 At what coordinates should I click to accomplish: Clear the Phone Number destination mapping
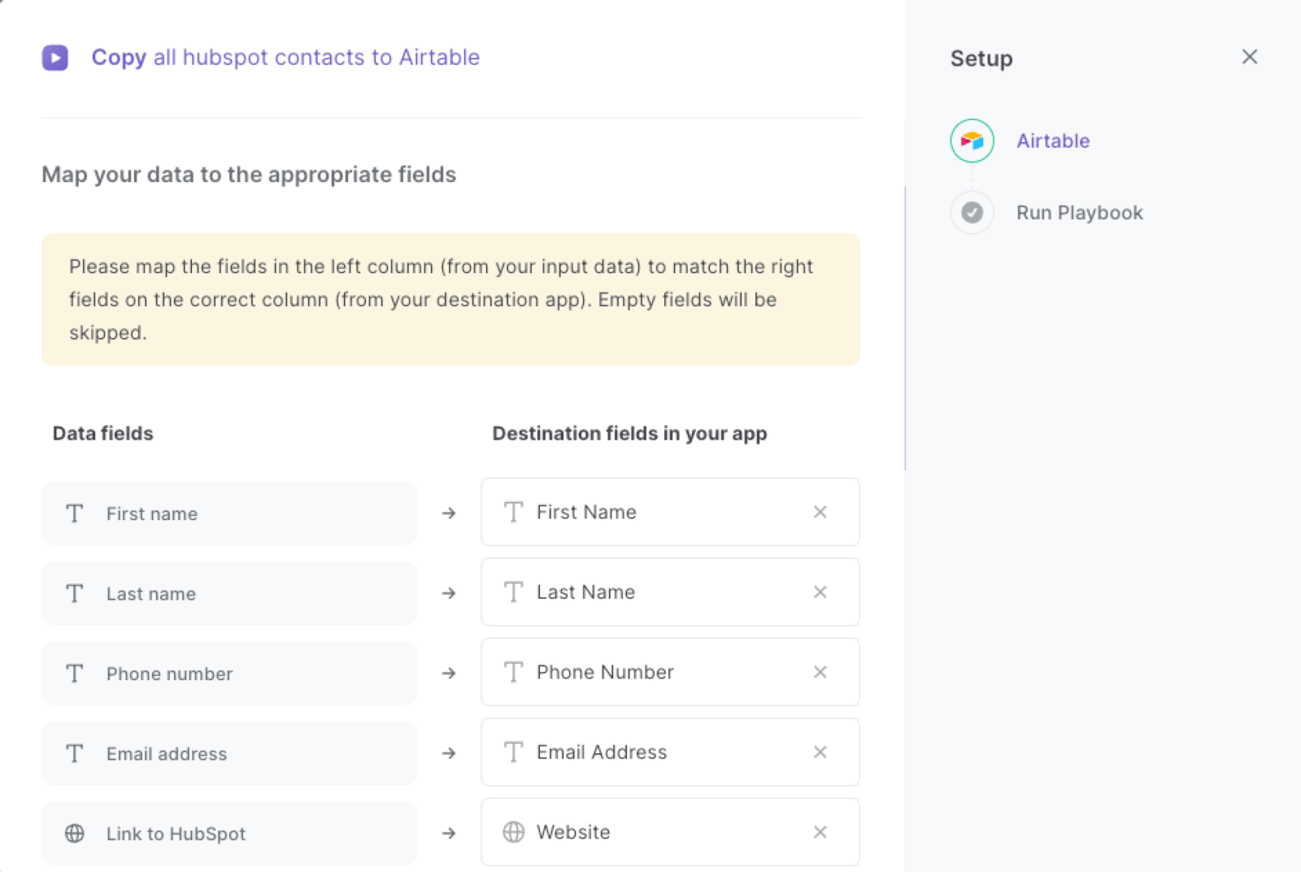tap(820, 672)
